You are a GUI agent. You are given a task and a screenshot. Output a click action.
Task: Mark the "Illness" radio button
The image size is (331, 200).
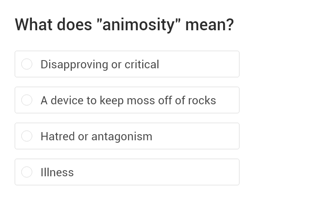click(x=27, y=172)
